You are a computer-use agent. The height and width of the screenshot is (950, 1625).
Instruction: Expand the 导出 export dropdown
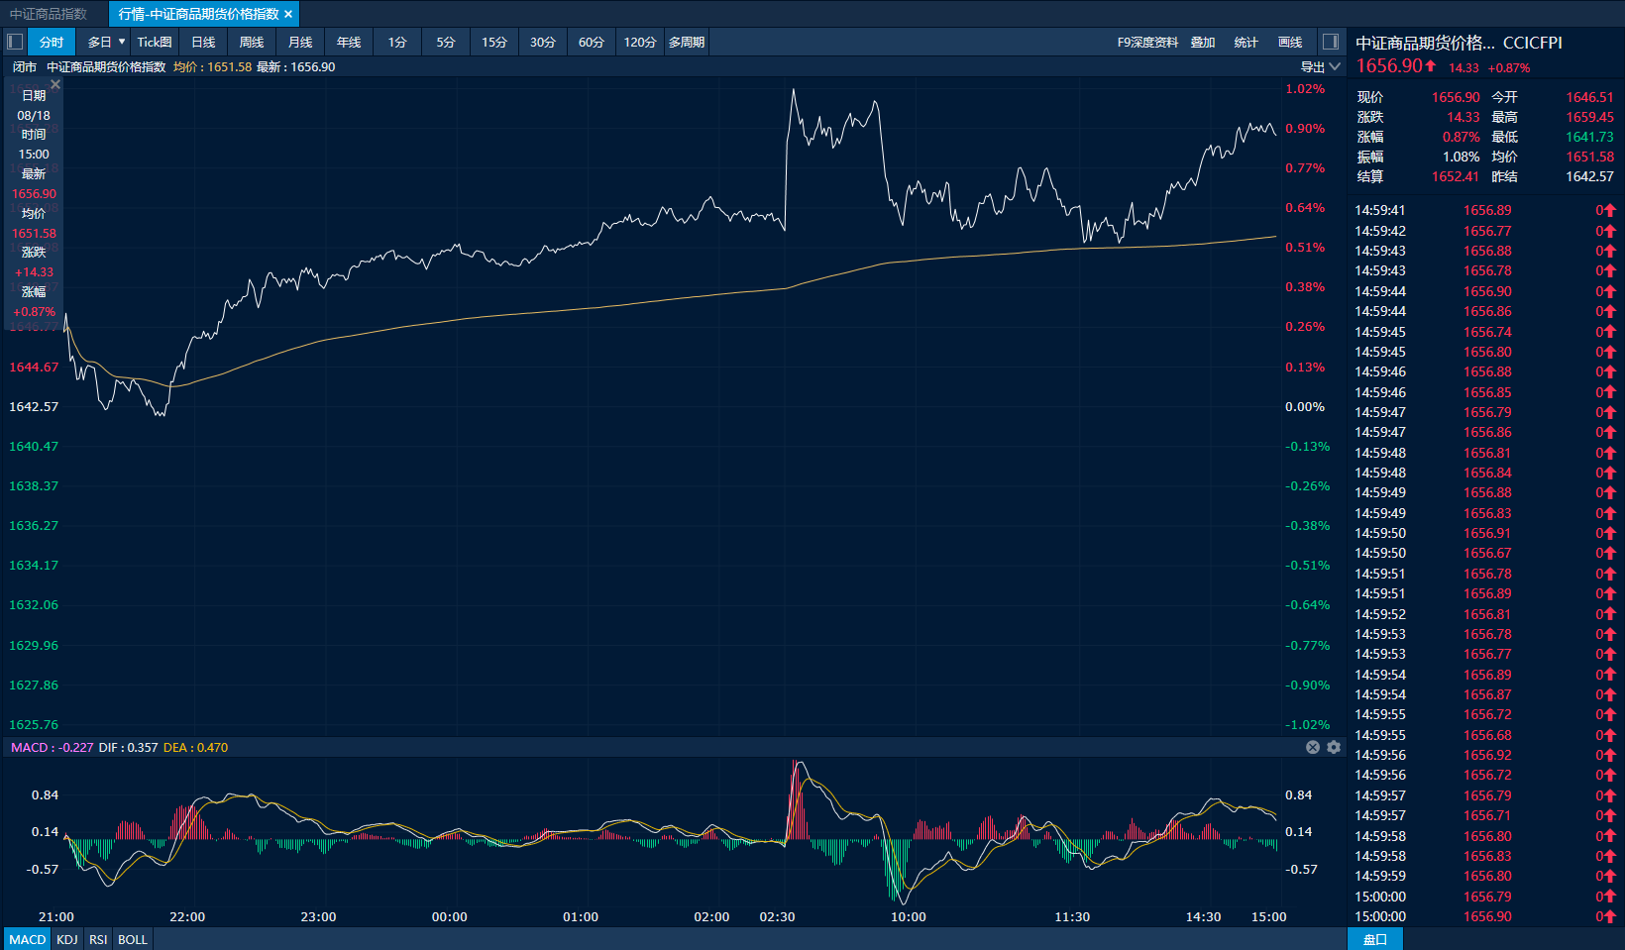click(x=1321, y=67)
